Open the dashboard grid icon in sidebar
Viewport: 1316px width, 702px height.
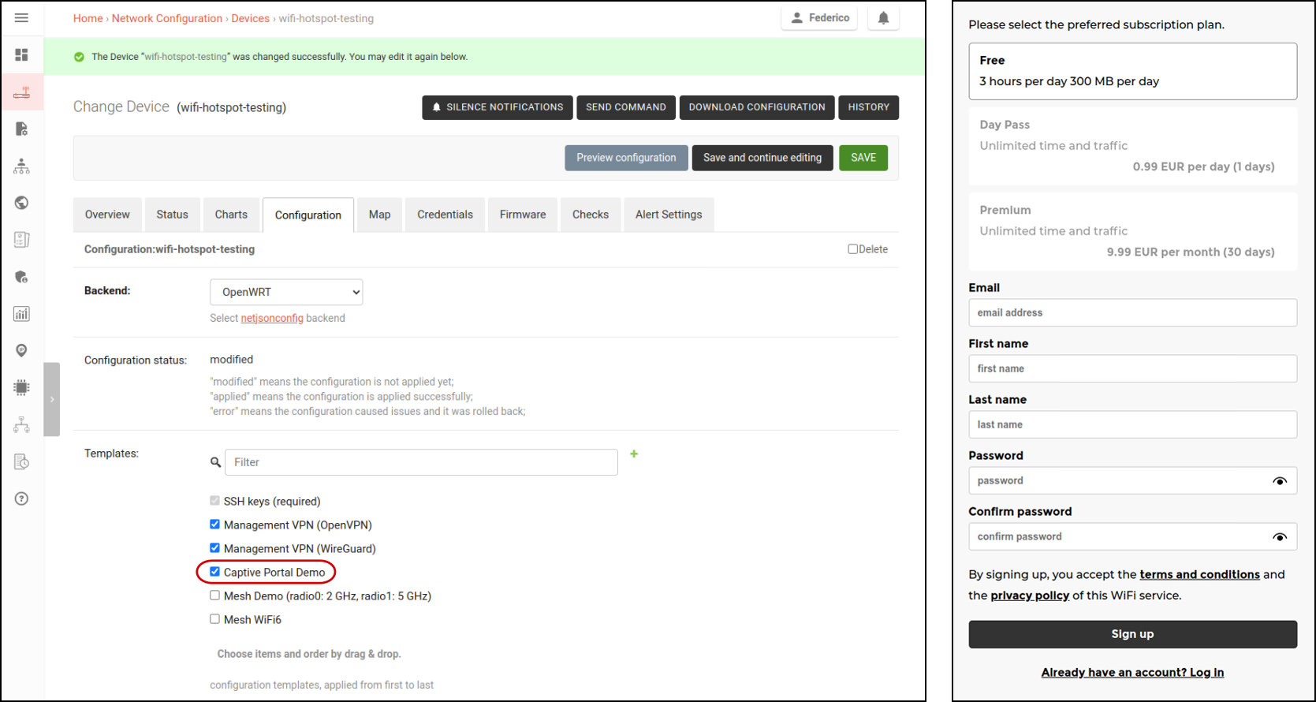point(21,54)
